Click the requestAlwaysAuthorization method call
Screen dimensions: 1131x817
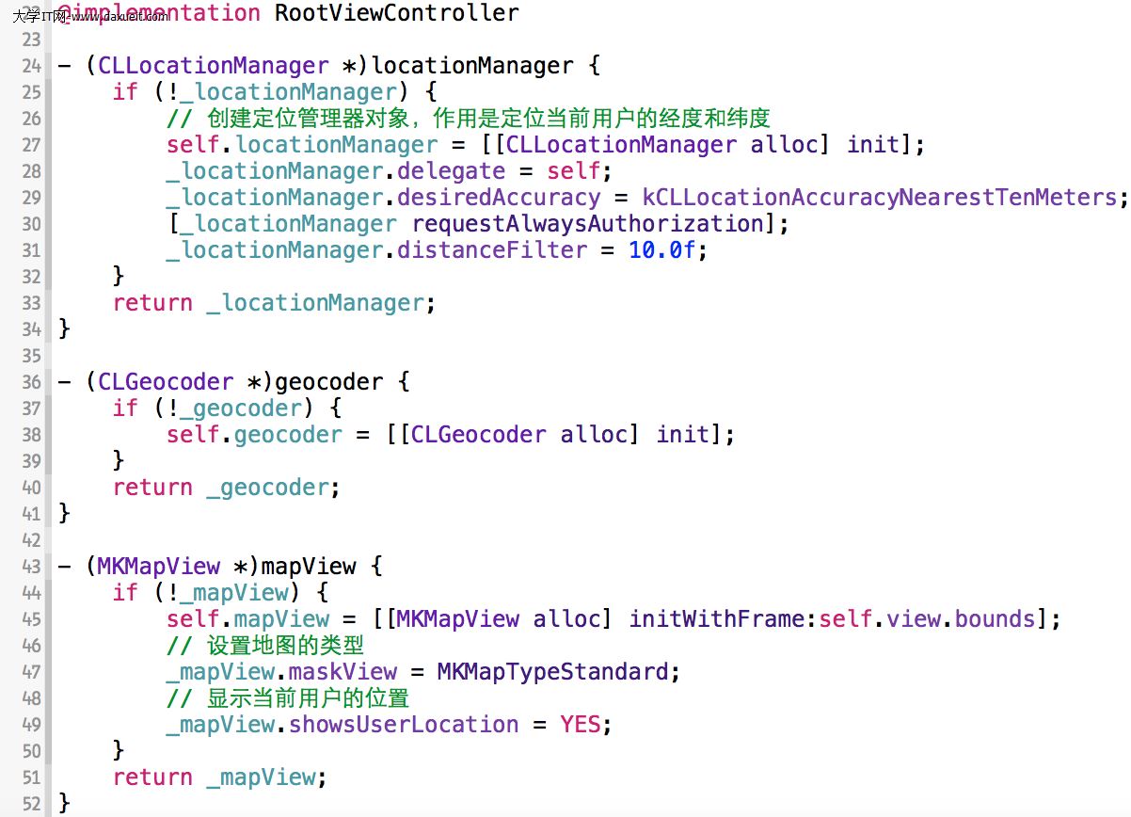(588, 224)
